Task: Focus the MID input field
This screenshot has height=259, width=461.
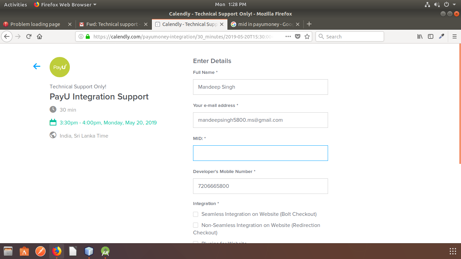Action: click(261, 153)
